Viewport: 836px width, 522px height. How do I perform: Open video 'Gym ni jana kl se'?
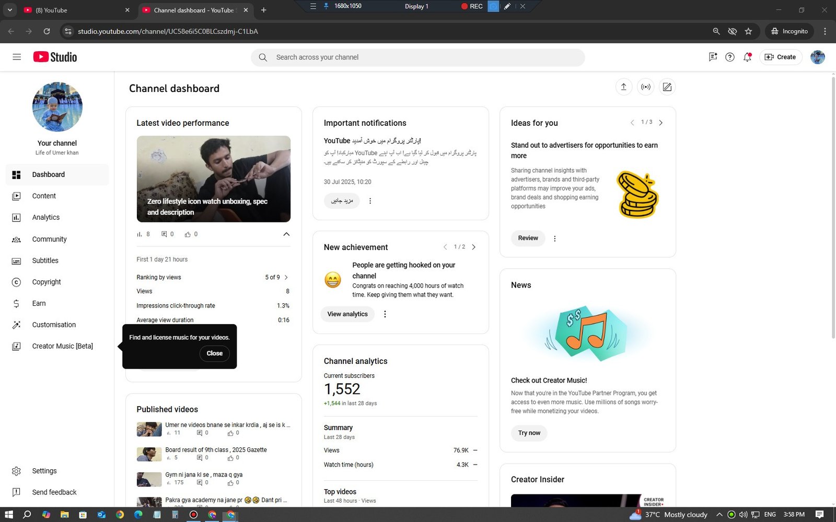pyautogui.click(x=204, y=475)
